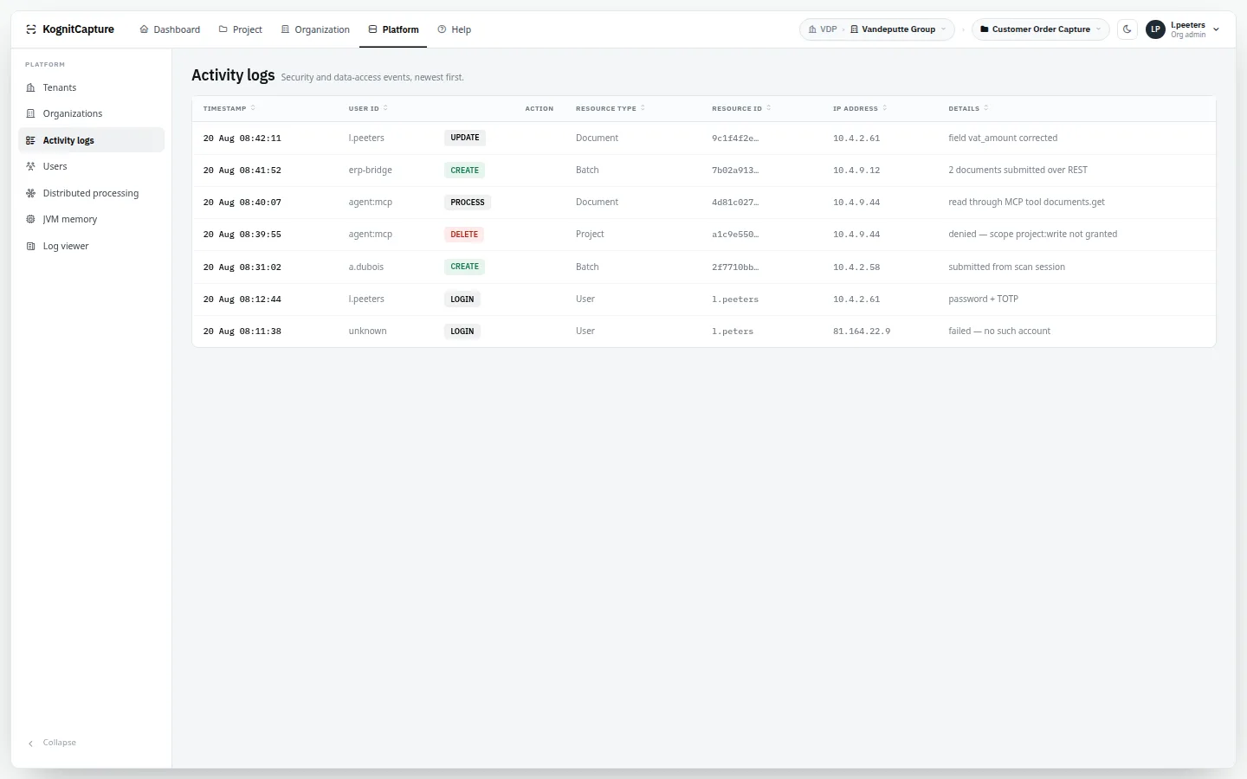Select the Platform tab
Image resolution: width=1247 pixels, height=779 pixels.
[x=393, y=29]
